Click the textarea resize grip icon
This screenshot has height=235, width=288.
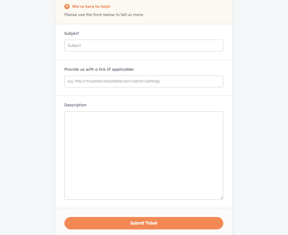tap(222, 198)
